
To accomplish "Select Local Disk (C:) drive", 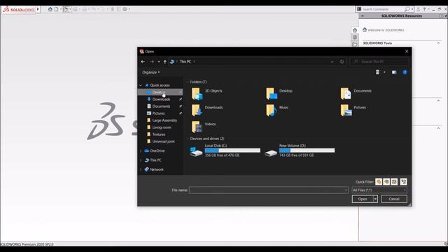I will click(x=225, y=150).
